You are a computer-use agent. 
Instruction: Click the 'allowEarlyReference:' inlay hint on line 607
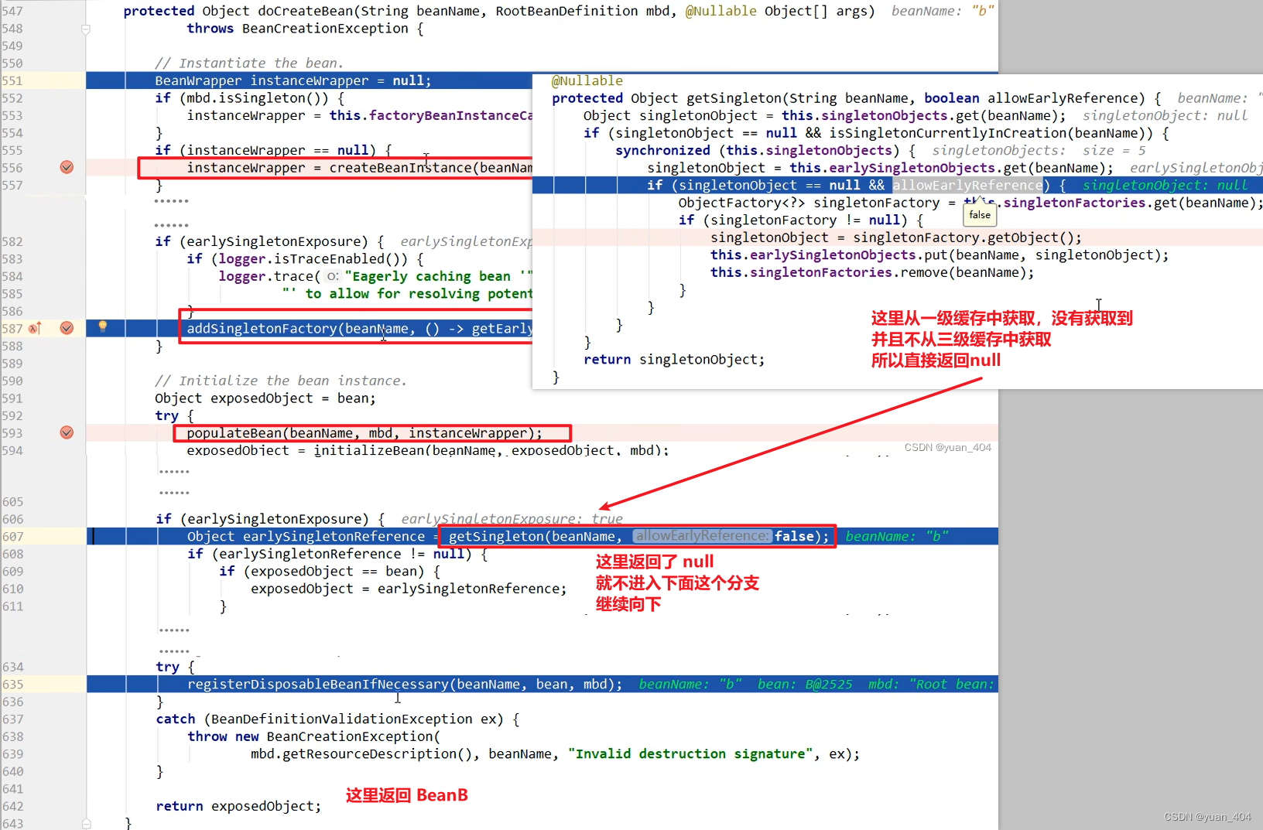pyautogui.click(x=702, y=536)
